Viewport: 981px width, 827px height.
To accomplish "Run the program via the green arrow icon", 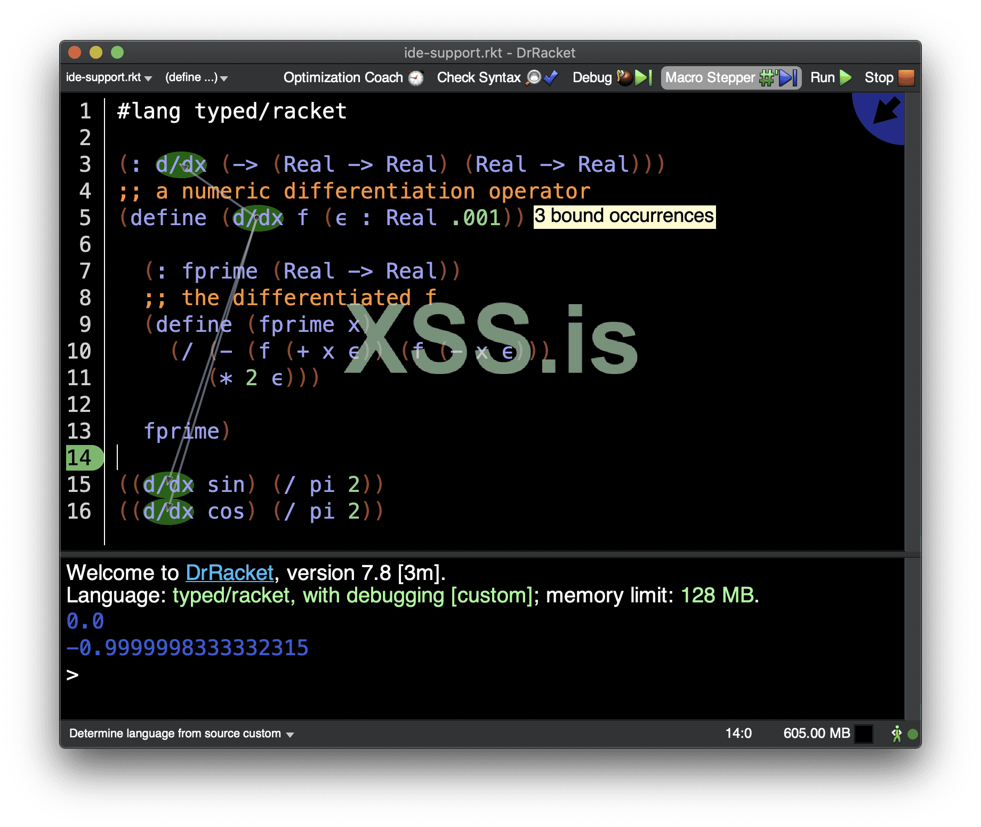I will (x=847, y=77).
